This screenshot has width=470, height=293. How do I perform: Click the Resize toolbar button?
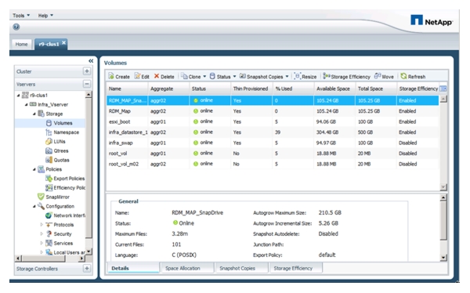pos(305,77)
